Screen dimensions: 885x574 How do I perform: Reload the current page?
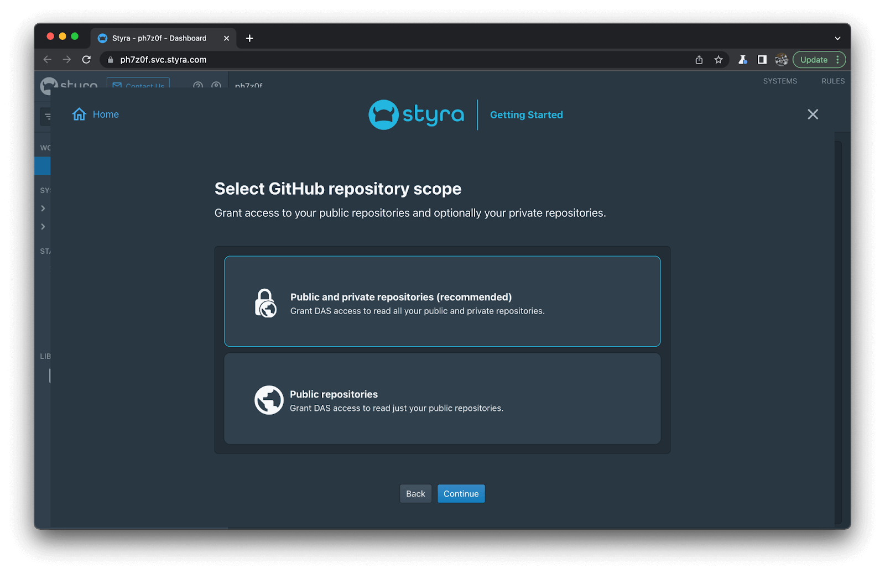86,60
